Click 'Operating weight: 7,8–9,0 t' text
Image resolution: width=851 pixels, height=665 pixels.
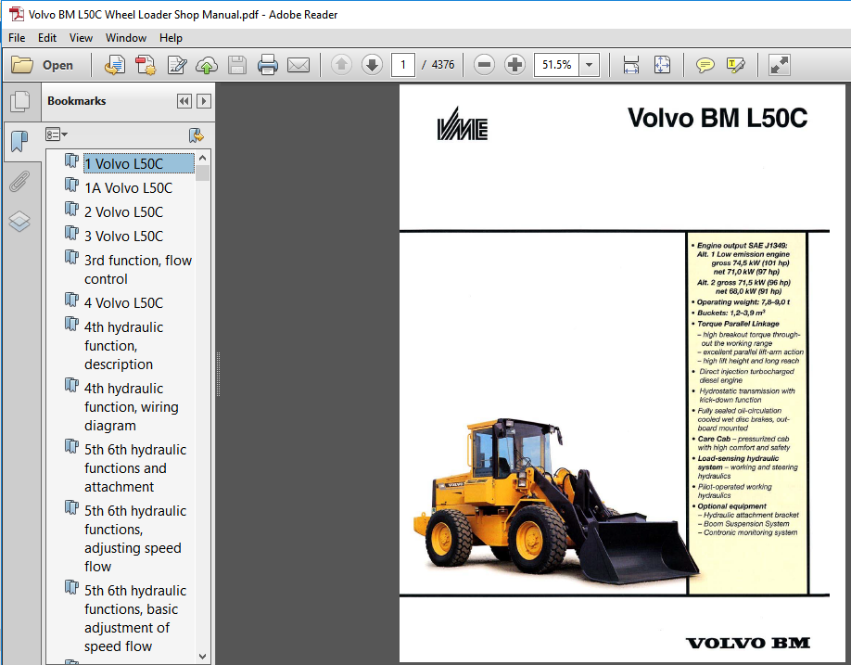pyautogui.click(x=743, y=301)
